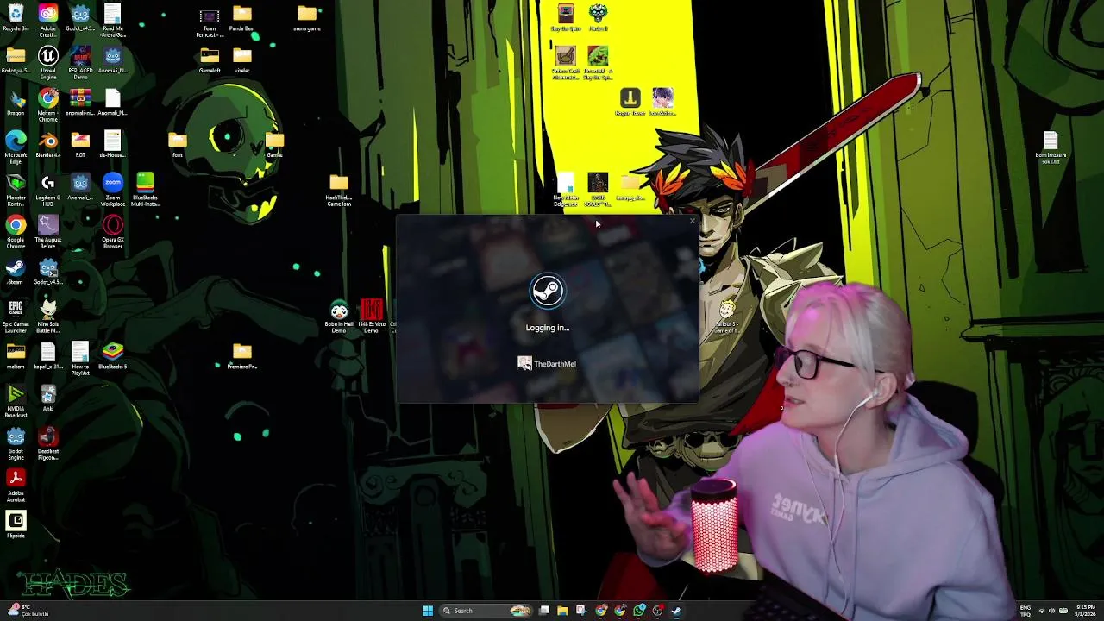
Task: Open the meltem folder on desktop
Action: click(16, 355)
